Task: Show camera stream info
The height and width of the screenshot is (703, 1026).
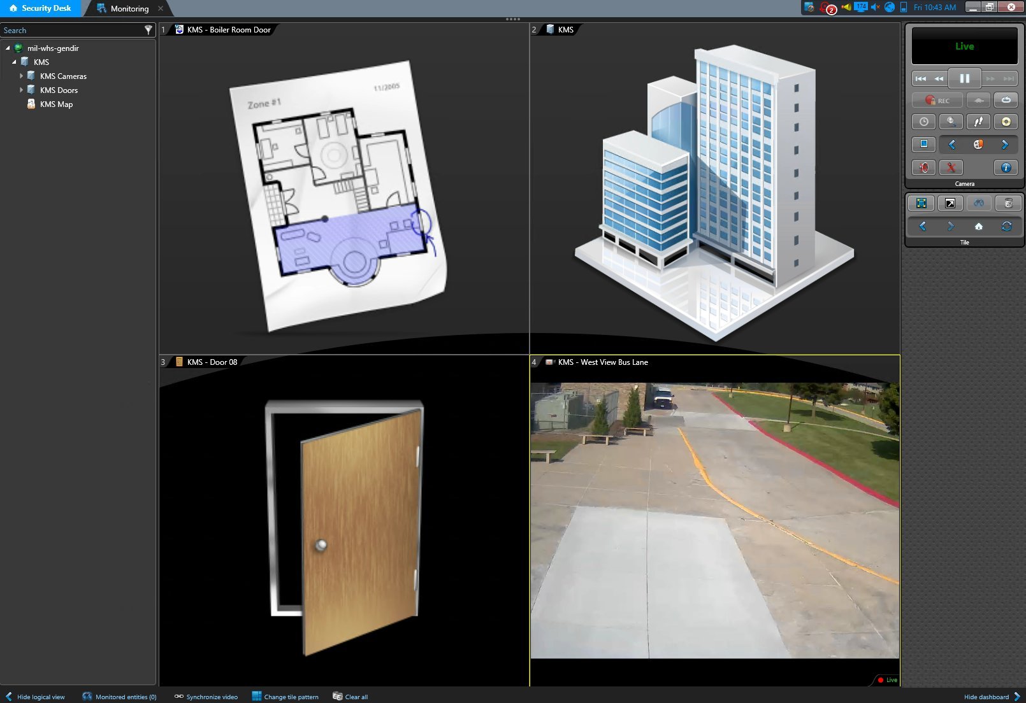Action: [x=1006, y=167]
